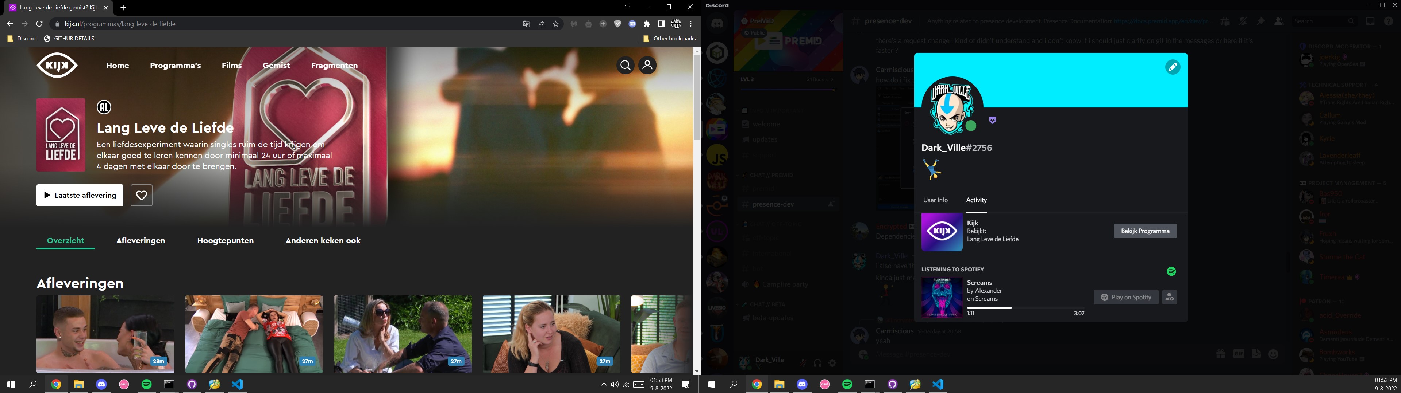This screenshot has height=393, width=1401.
Task: Open the Other bookmarks folder
Action: (669, 39)
